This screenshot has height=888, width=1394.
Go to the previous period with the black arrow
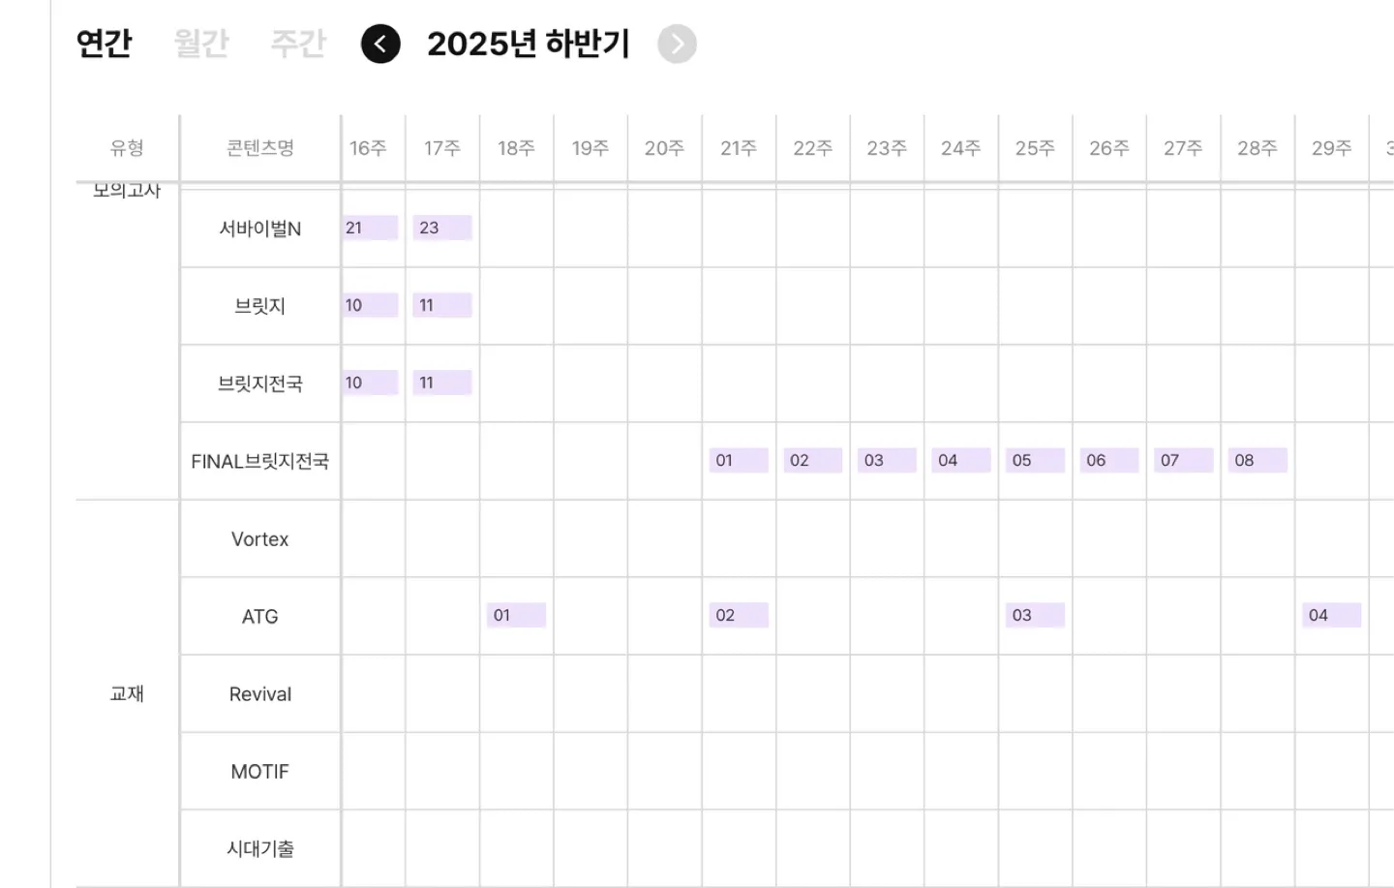(x=380, y=44)
